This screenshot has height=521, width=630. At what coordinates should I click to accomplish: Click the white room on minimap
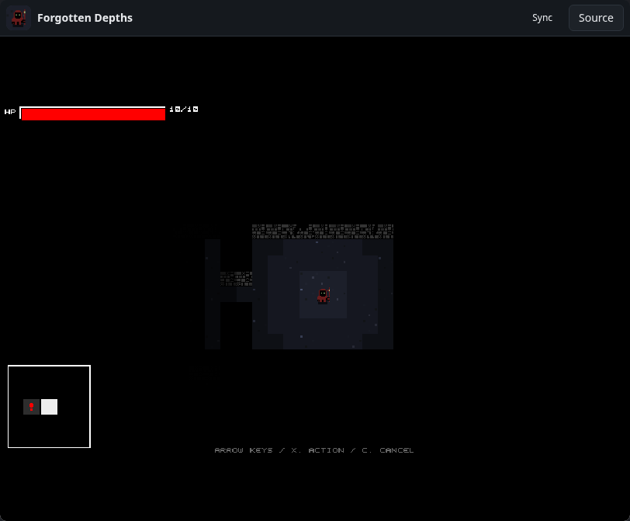49,407
